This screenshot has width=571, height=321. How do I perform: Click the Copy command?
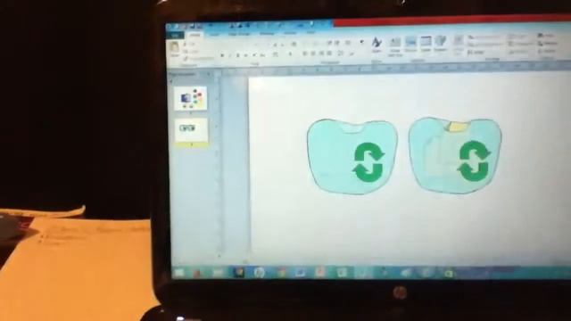point(191,52)
